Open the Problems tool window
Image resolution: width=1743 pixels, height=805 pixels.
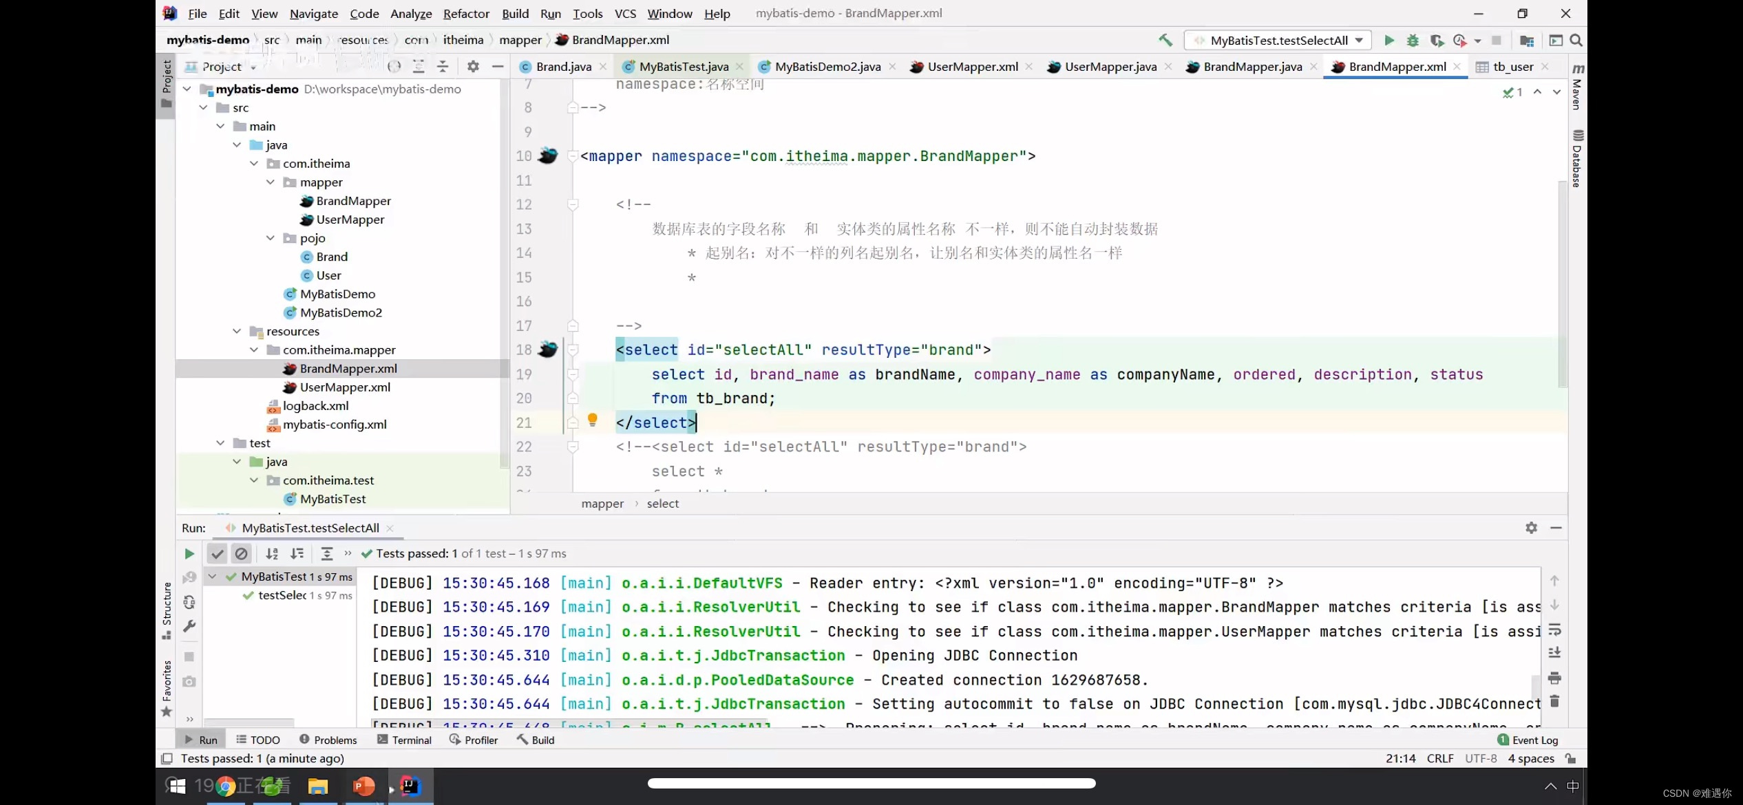[x=328, y=740]
